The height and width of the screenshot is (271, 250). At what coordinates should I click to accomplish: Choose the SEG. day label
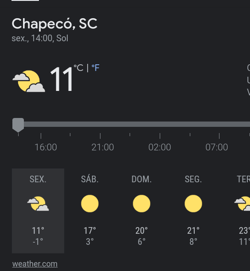coord(193,179)
